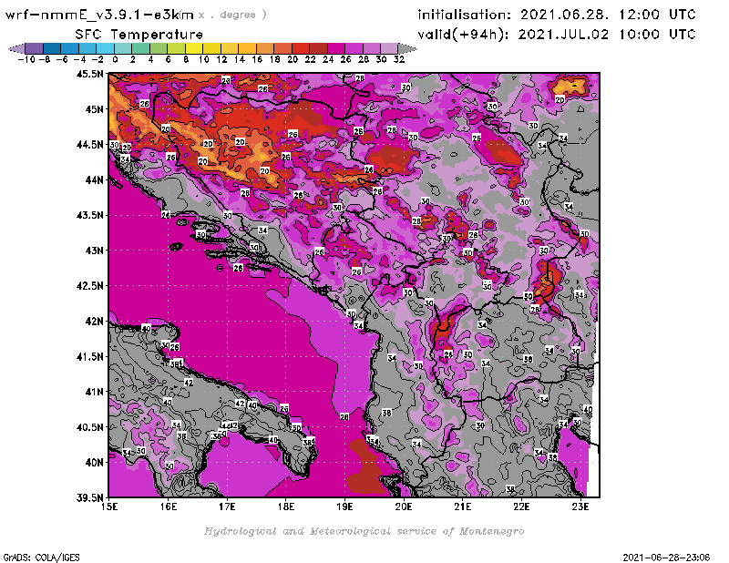729x563 pixels.
Task: Pick the magenta legend swatch between 24 and 26
Action: click(336, 48)
